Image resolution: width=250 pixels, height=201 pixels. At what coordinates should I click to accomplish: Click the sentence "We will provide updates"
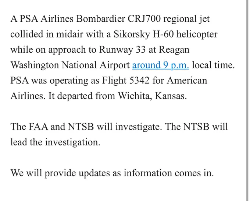click(x=60, y=173)
